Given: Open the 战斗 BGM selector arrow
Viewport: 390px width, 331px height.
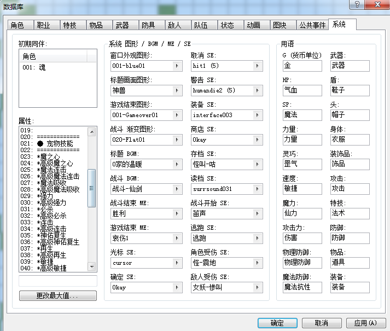Looking at the screenshot, I should coord(177,189).
